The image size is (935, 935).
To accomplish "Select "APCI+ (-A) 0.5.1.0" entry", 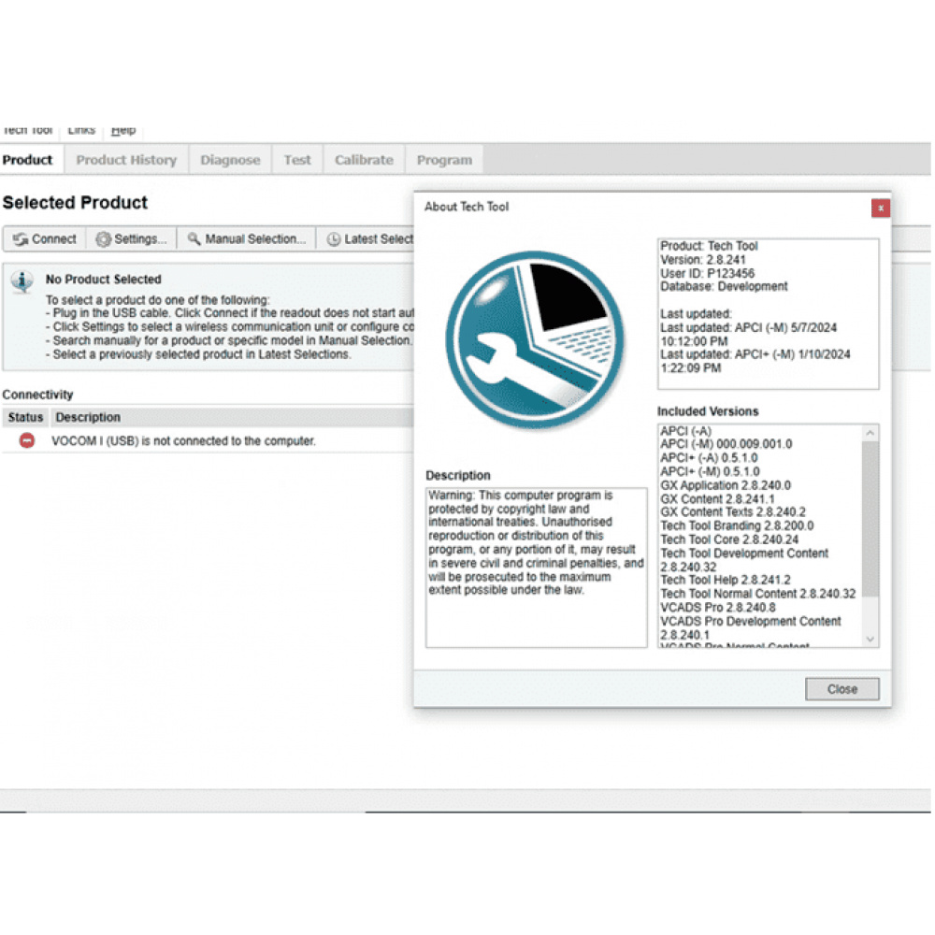I will pyautogui.click(x=709, y=458).
